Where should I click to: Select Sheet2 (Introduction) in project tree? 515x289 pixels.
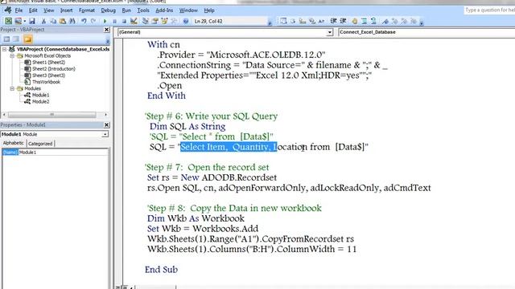pyautogui.click(x=54, y=69)
